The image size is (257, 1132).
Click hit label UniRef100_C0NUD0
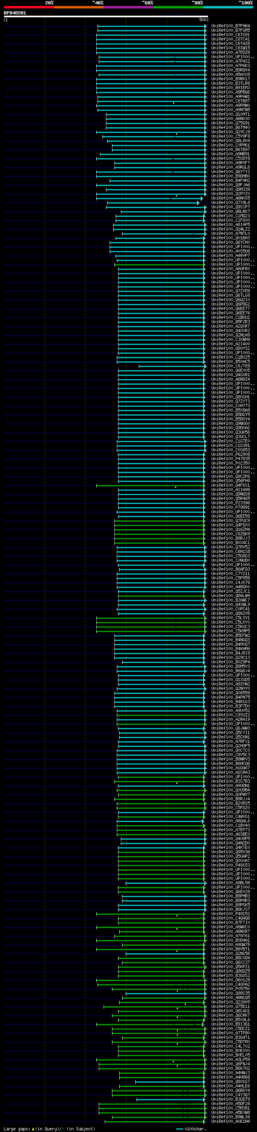(230, 561)
